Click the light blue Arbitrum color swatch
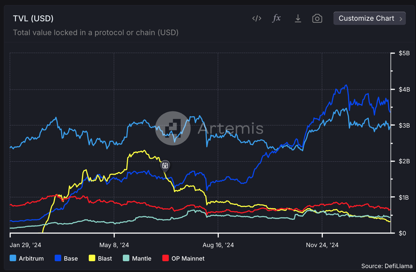The image size is (416, 272). [x=13, y=258]
